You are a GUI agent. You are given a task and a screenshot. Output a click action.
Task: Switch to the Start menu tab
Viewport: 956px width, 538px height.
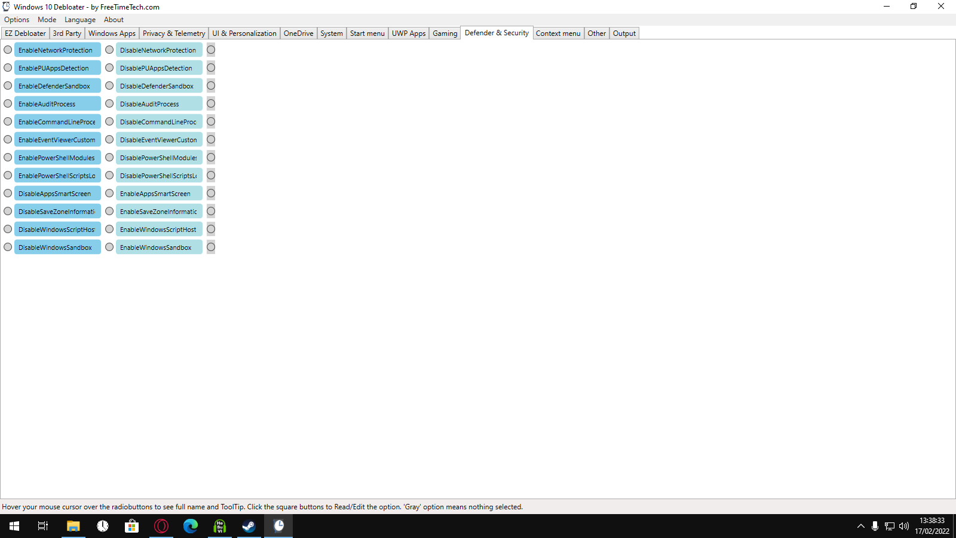coord(367,33)
